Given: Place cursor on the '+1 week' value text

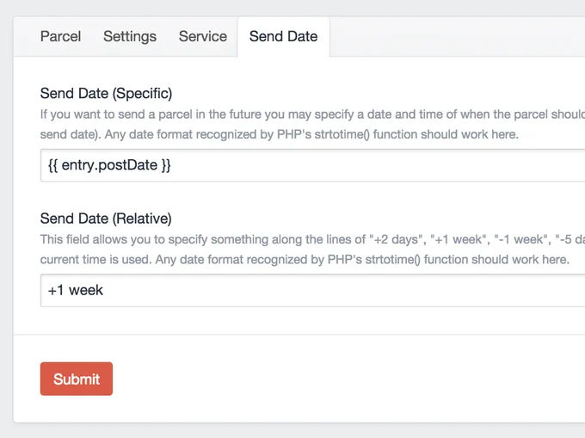Looking at the screenshot, I should click(x=76, y=290).
